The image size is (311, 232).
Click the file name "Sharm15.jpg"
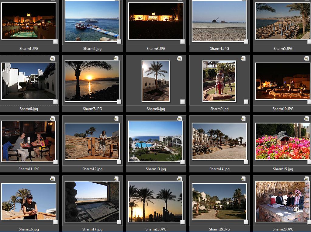click(x=283, y=169)
